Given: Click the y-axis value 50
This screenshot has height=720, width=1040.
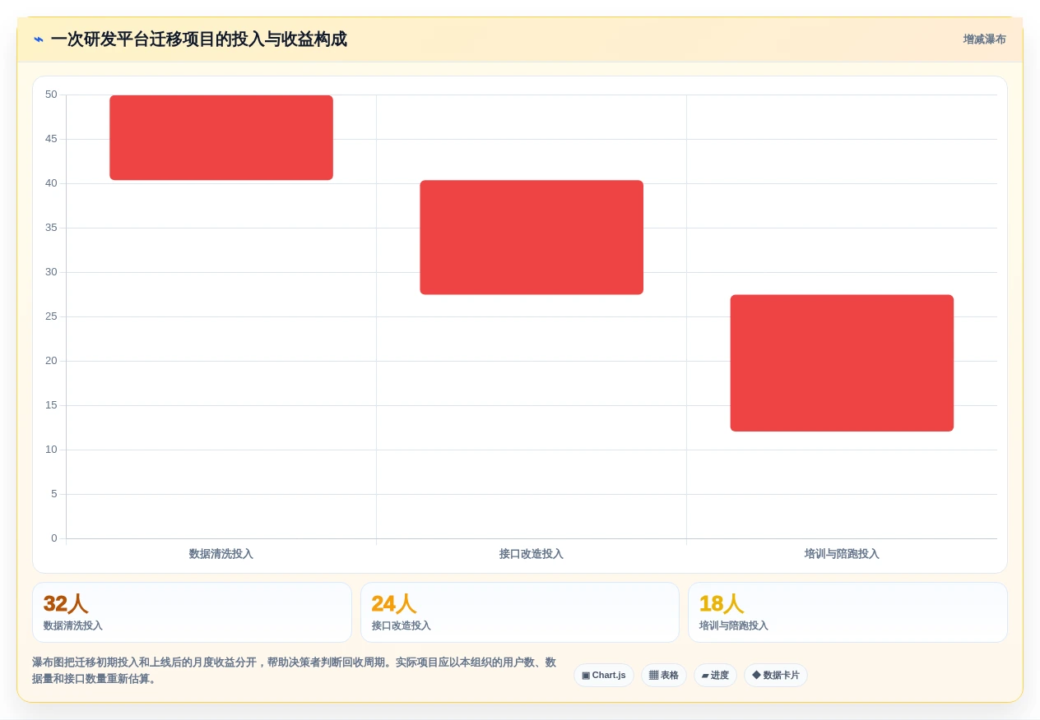Looking at the screenshot, I should [x=51, y=95].
